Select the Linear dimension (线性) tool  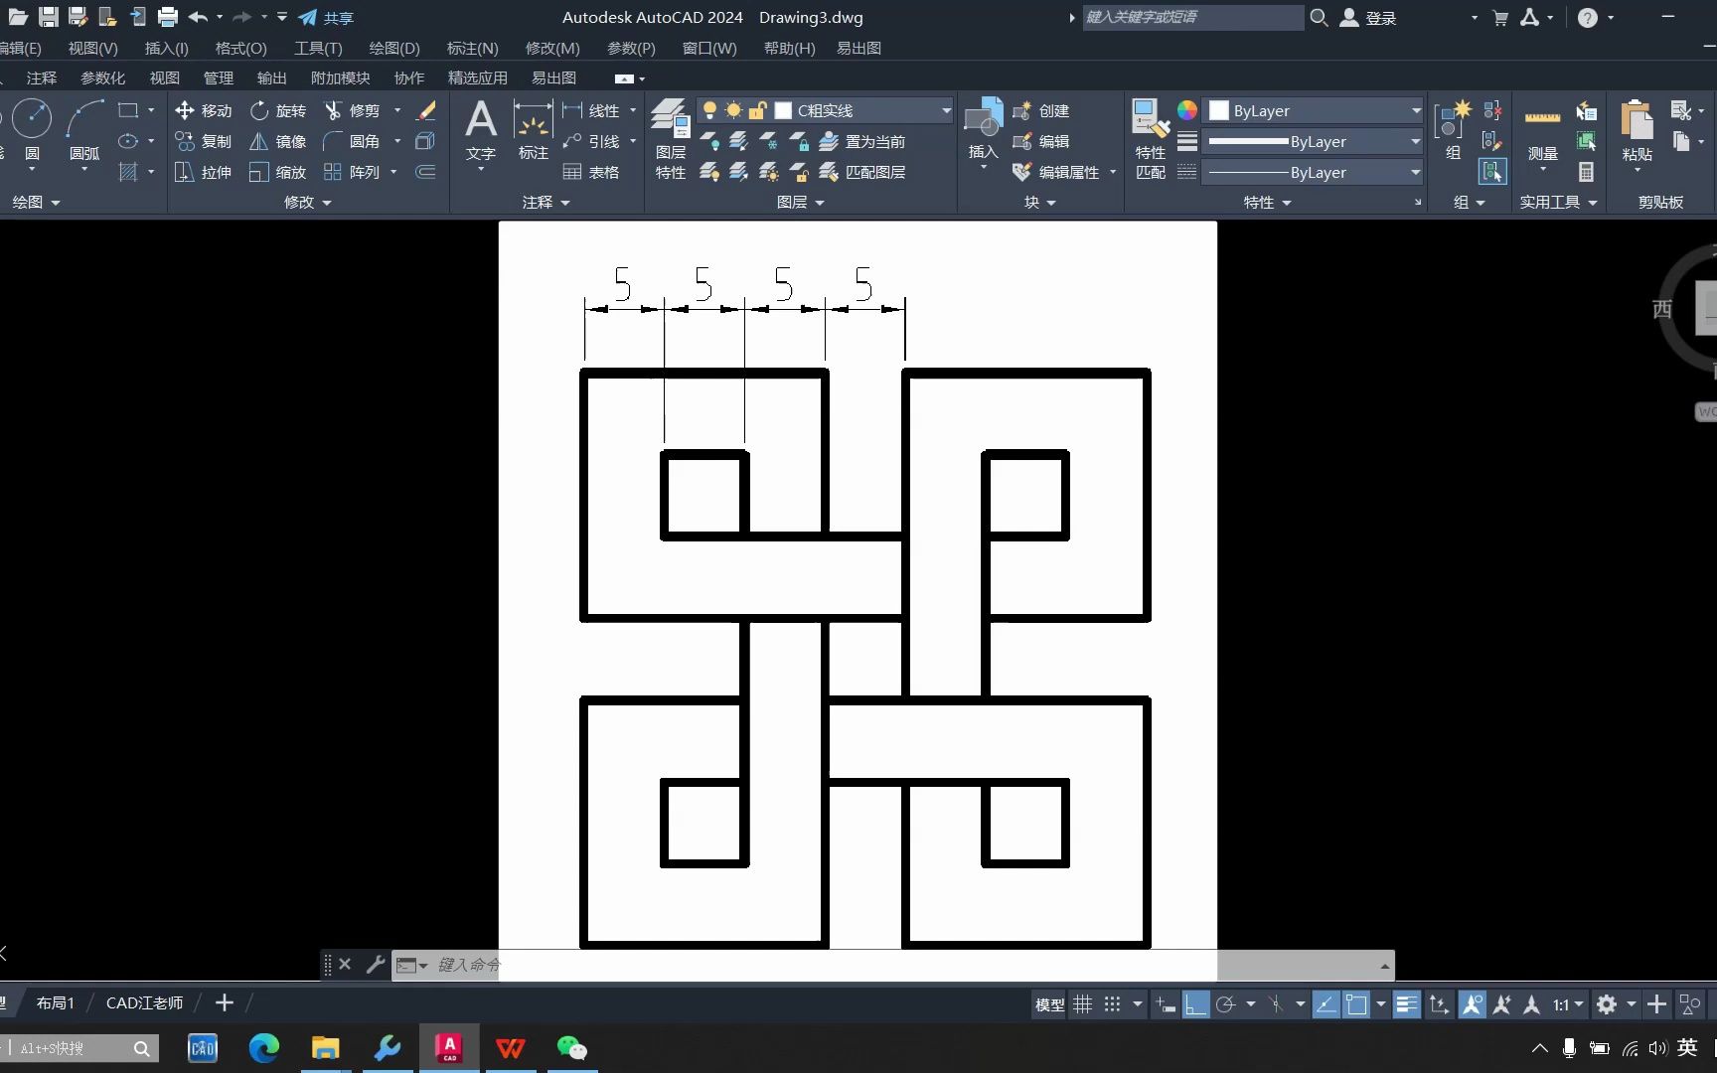click(591, 110)
